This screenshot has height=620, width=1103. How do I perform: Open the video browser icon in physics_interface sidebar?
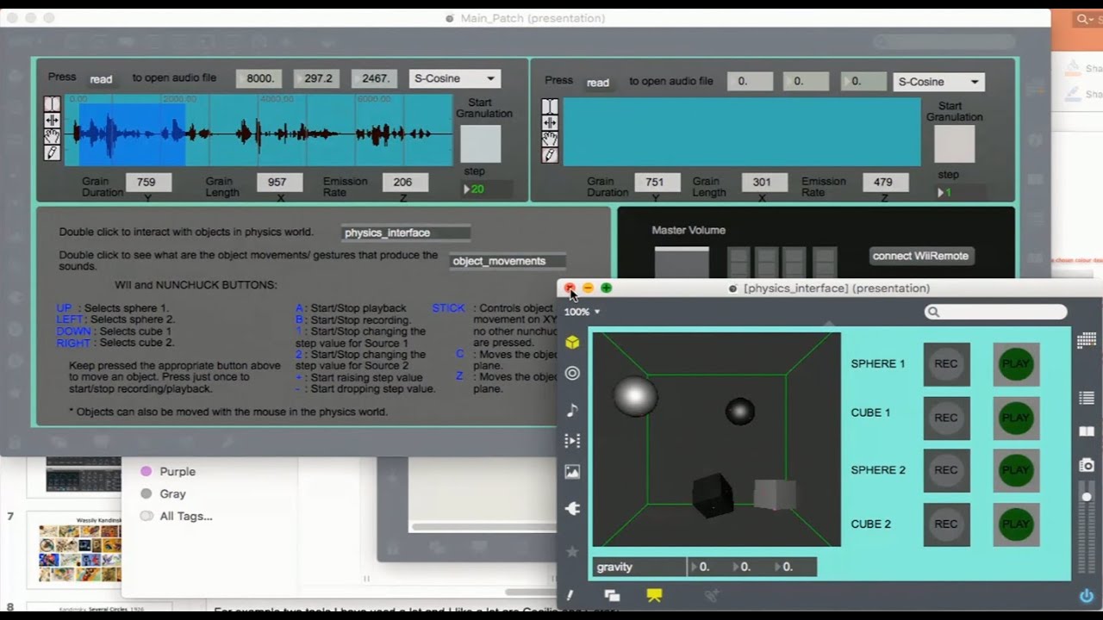(572, 441)
